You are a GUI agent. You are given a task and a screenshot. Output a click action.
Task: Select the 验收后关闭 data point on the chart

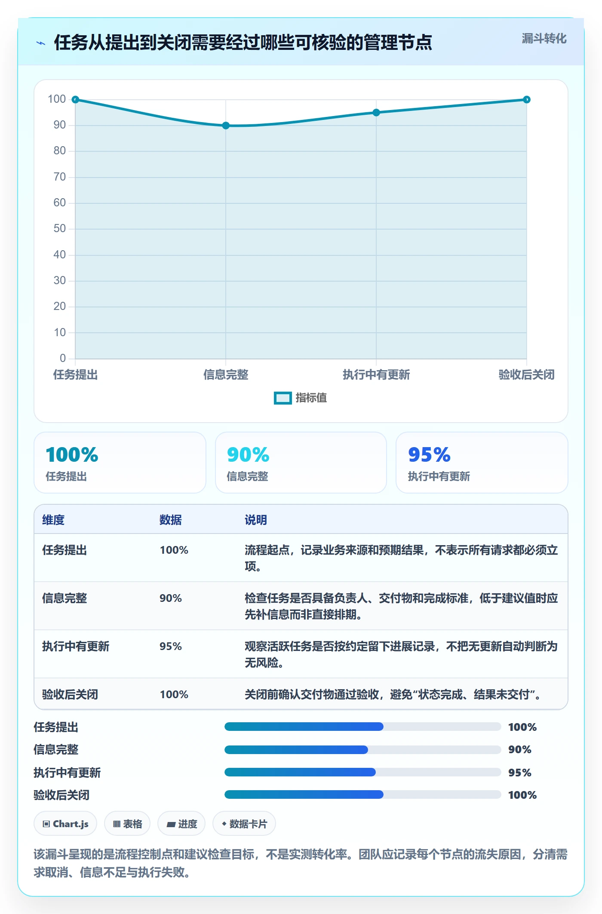tap(527, 100)
